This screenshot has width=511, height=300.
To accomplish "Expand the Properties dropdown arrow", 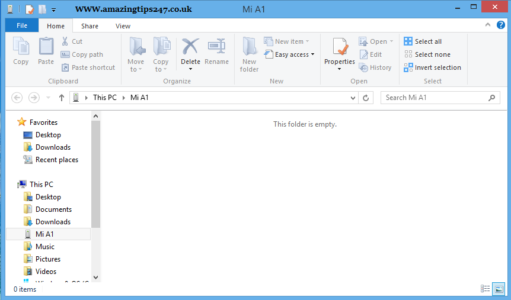I will pos(339,69).
